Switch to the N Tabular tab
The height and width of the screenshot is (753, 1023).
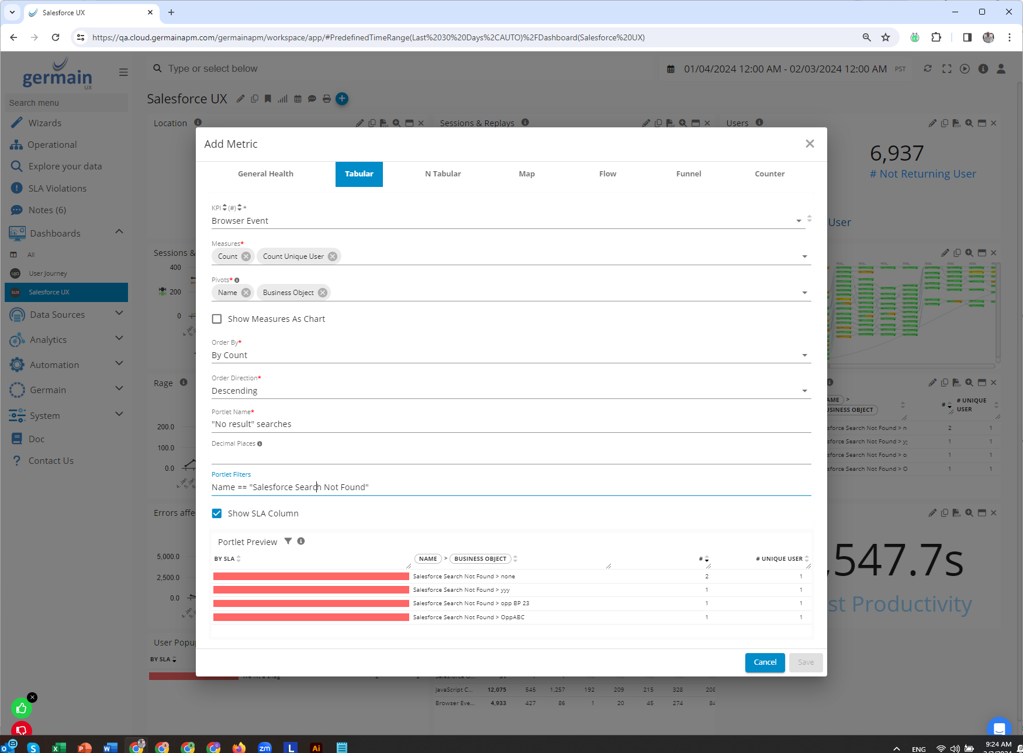443,174
